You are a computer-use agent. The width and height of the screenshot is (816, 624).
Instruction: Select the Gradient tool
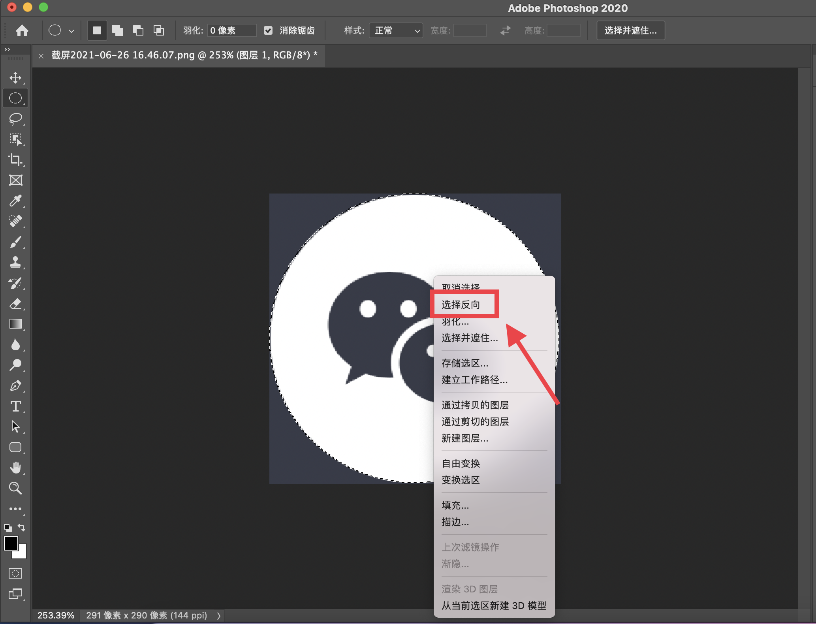(x=15, y=324)
